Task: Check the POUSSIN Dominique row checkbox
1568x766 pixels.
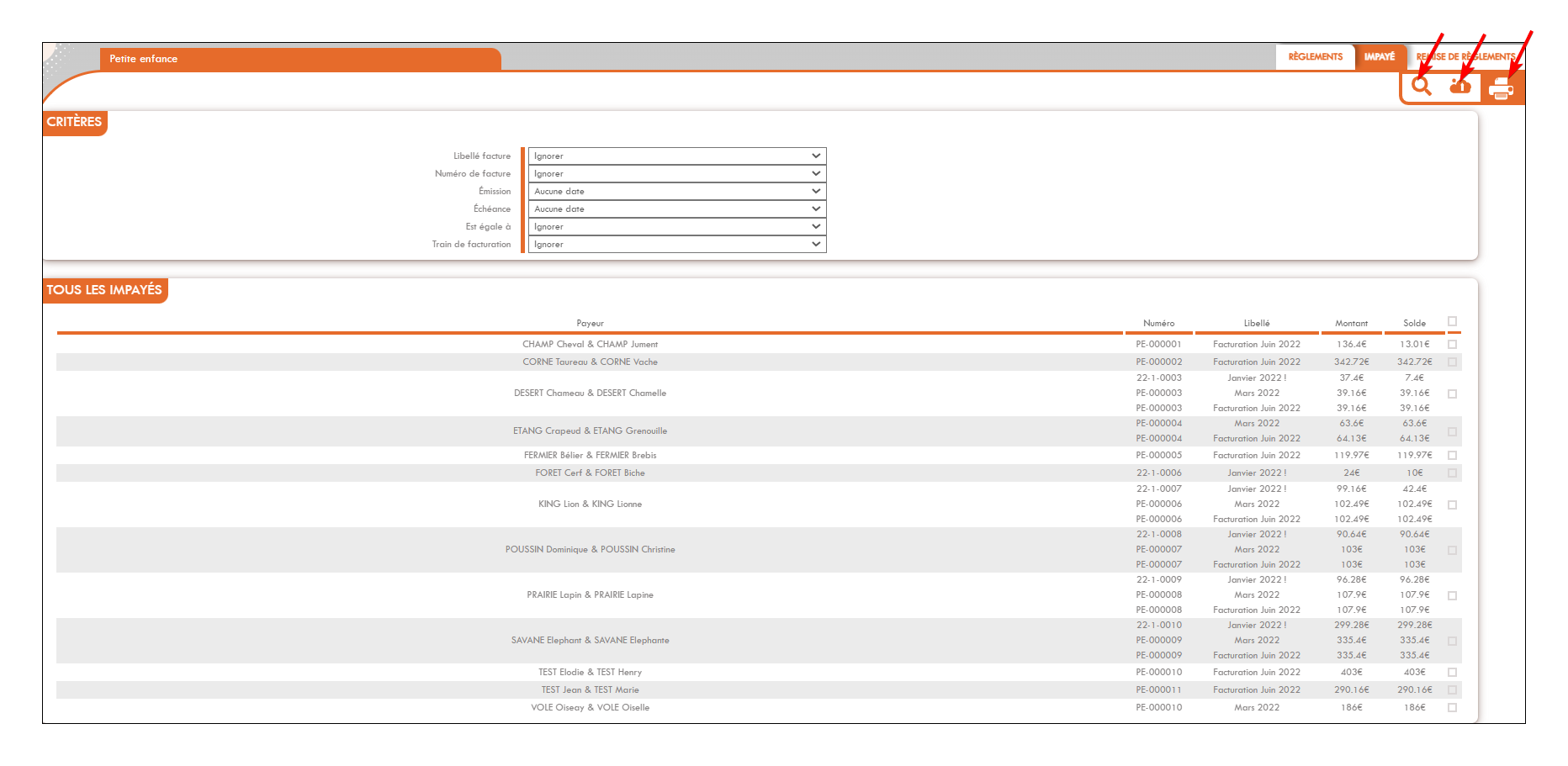Action: point(1452,550)
